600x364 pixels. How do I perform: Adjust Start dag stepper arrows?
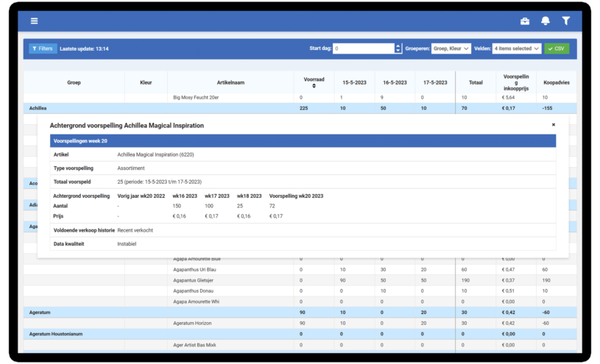(x=398, y=49)
